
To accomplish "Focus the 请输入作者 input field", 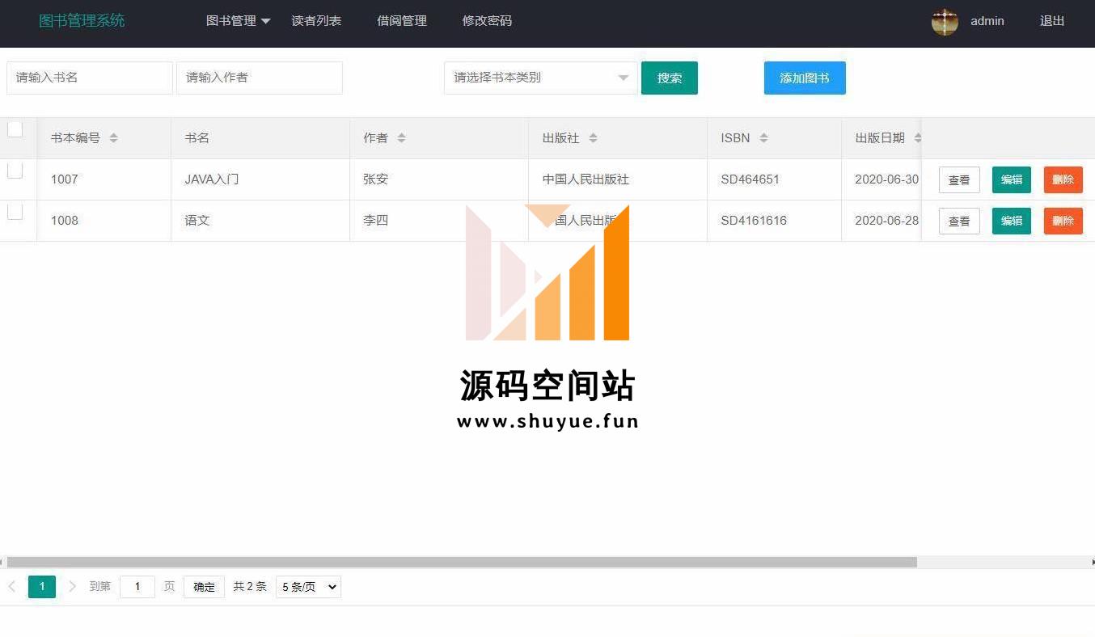I will [260, 78].
